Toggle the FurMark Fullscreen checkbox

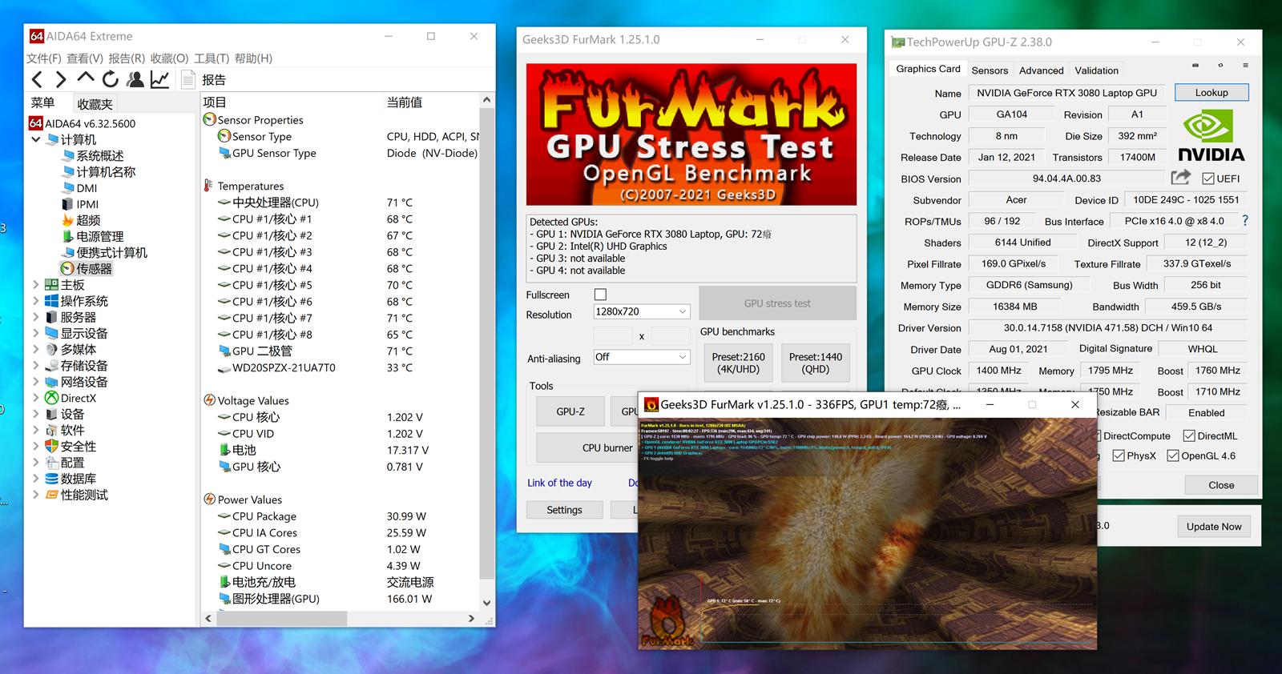point(600,295)
